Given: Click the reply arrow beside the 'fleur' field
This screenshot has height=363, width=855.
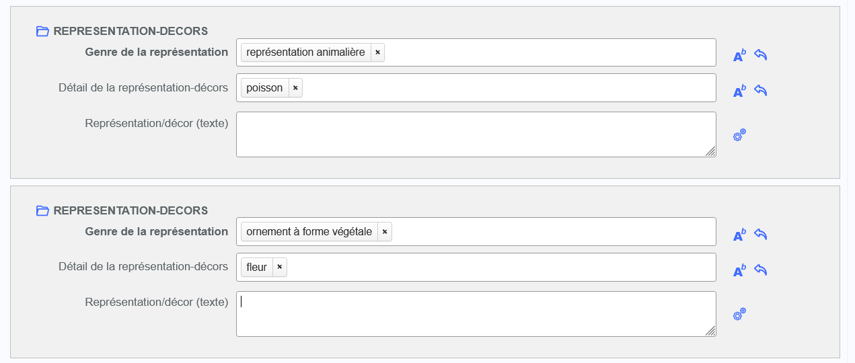Looking at the screenshot, I should pos(761,270).
